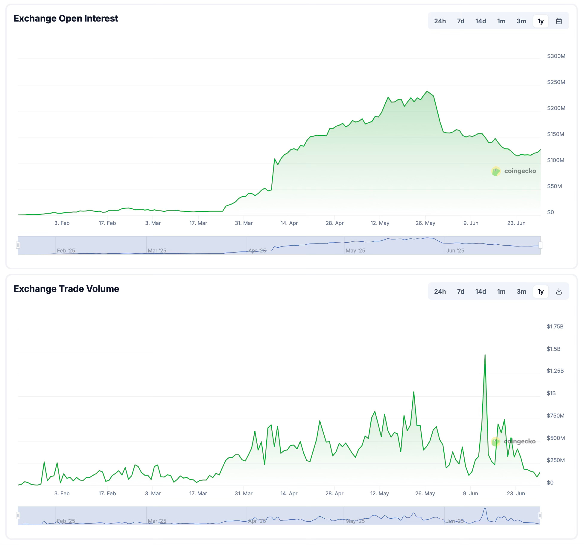Select 14d range for Trade Volume chart

480,291
